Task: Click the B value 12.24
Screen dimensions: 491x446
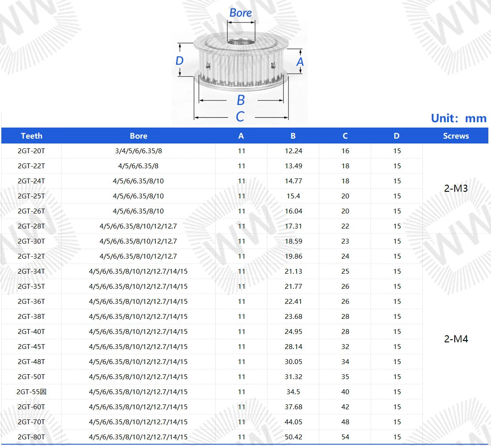Action: click(294, 151)
